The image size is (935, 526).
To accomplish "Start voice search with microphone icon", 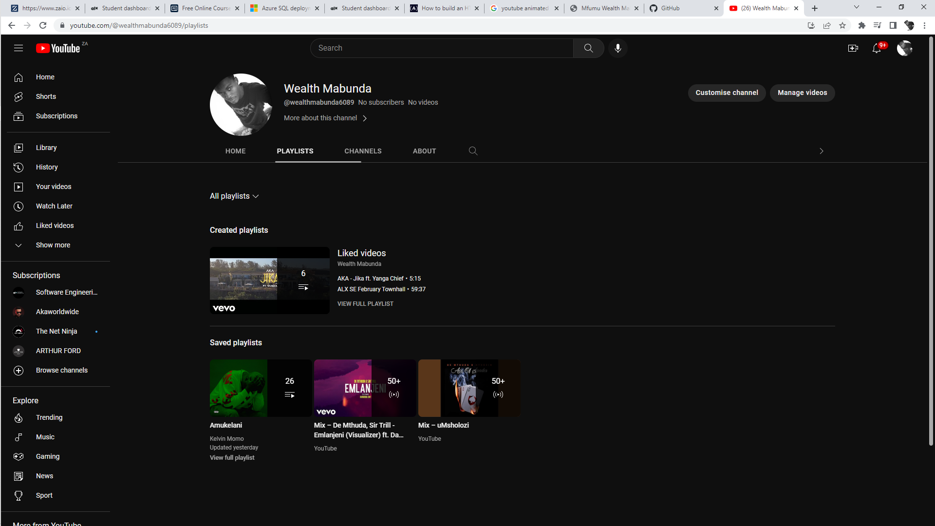I will (617, 48).
